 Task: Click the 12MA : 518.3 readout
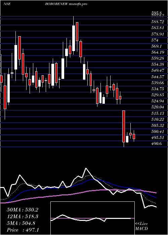click(23, 217)
